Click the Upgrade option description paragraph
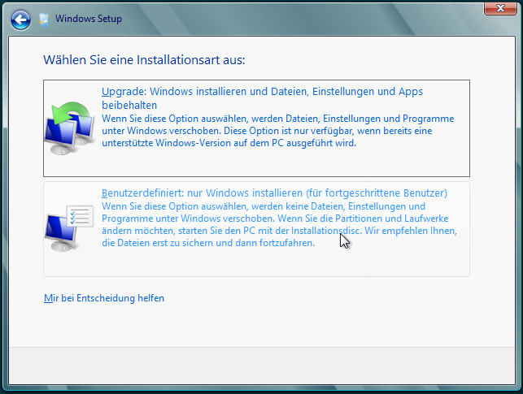The height and width of the screenshot is (394, 523). click(x=277, y=131)
